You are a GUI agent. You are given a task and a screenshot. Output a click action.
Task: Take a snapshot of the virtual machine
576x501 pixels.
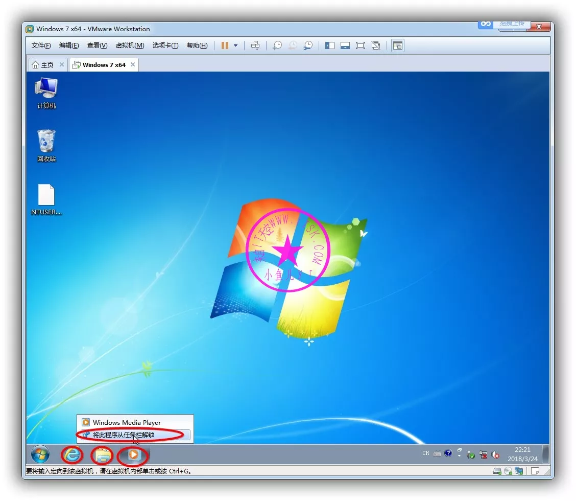coord(277,45)
